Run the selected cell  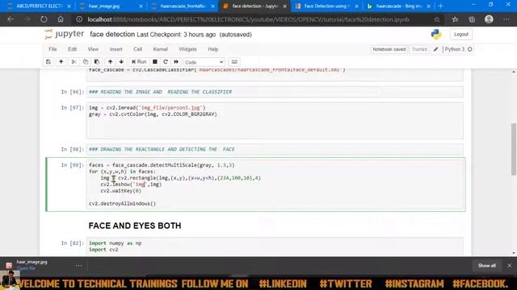pyautogui.click(x=139, y=62)
